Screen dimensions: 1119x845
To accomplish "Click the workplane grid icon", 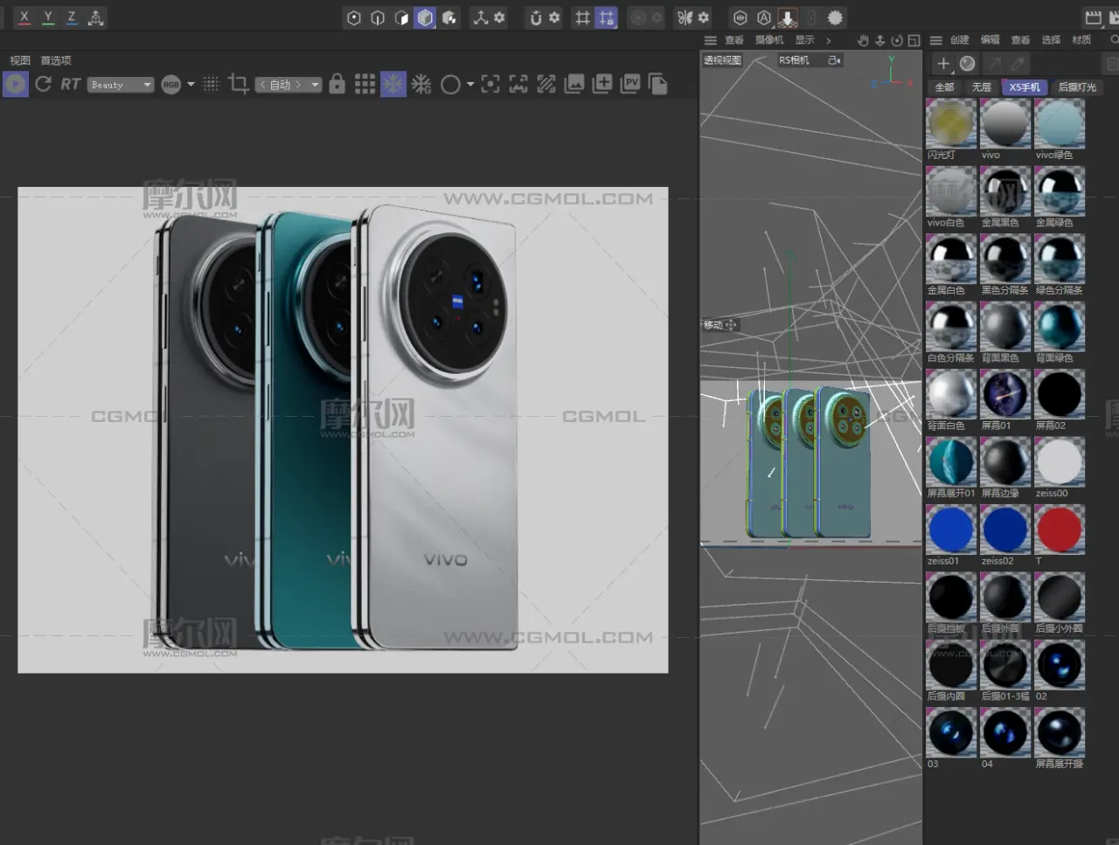I will 582,17.
